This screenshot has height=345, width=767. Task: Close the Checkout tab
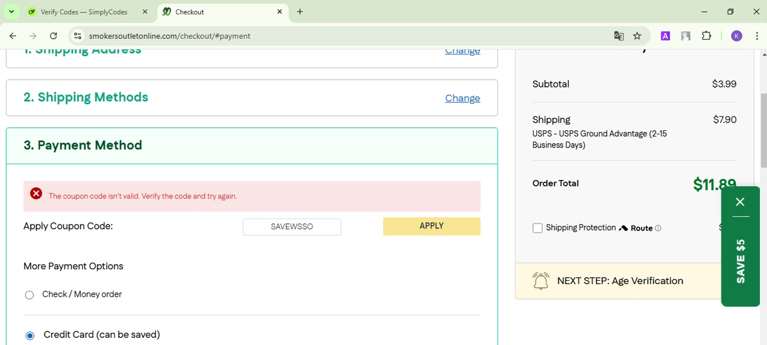click(280, 12)
